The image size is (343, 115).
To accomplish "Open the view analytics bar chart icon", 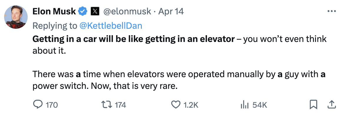I will point(245,105).
